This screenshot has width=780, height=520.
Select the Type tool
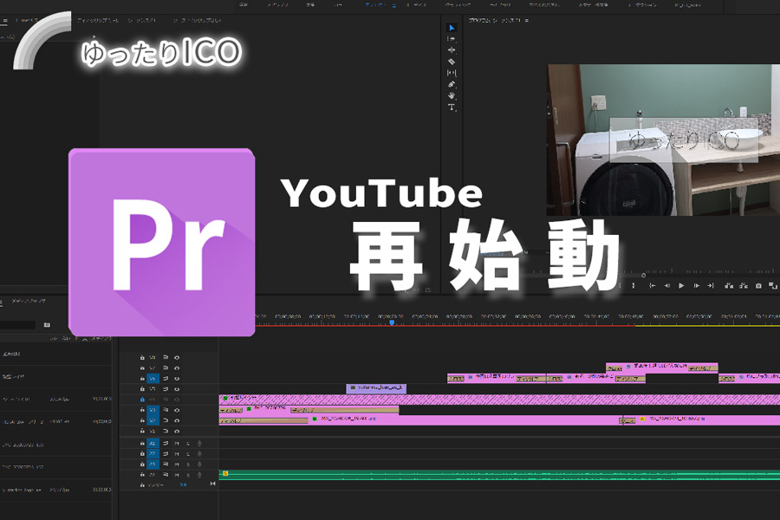452,107
